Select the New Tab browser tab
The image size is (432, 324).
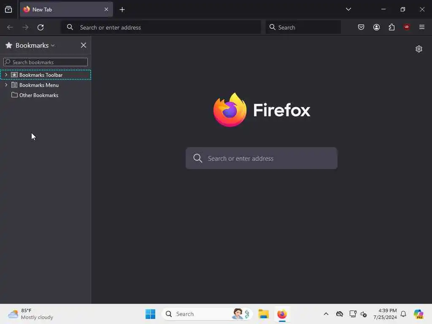(66, 9)
